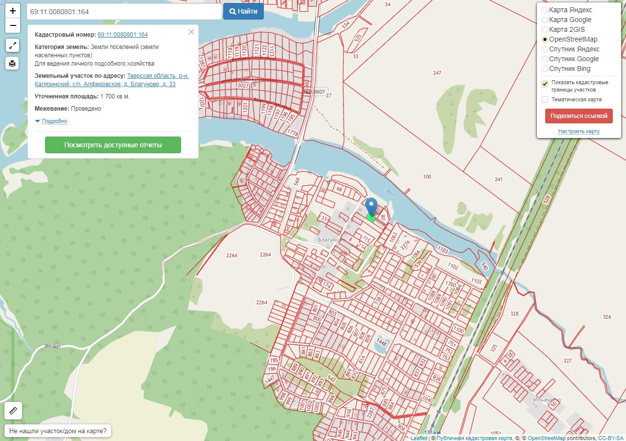Select Спутник Bing satellite layer
626x441 pixels.
pyautogui.click(x=545, y=69)
